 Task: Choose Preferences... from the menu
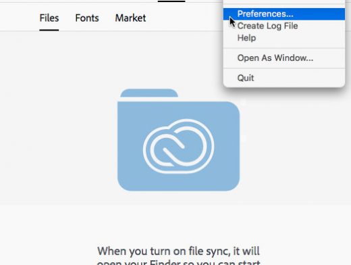(284, 14)
